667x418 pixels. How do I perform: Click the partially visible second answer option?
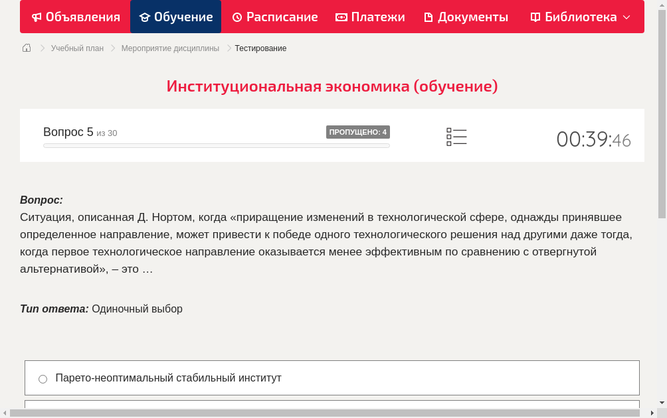pos(332,403)
